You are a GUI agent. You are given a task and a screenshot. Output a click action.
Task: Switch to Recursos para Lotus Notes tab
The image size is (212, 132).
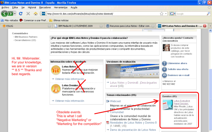[130, 26]
